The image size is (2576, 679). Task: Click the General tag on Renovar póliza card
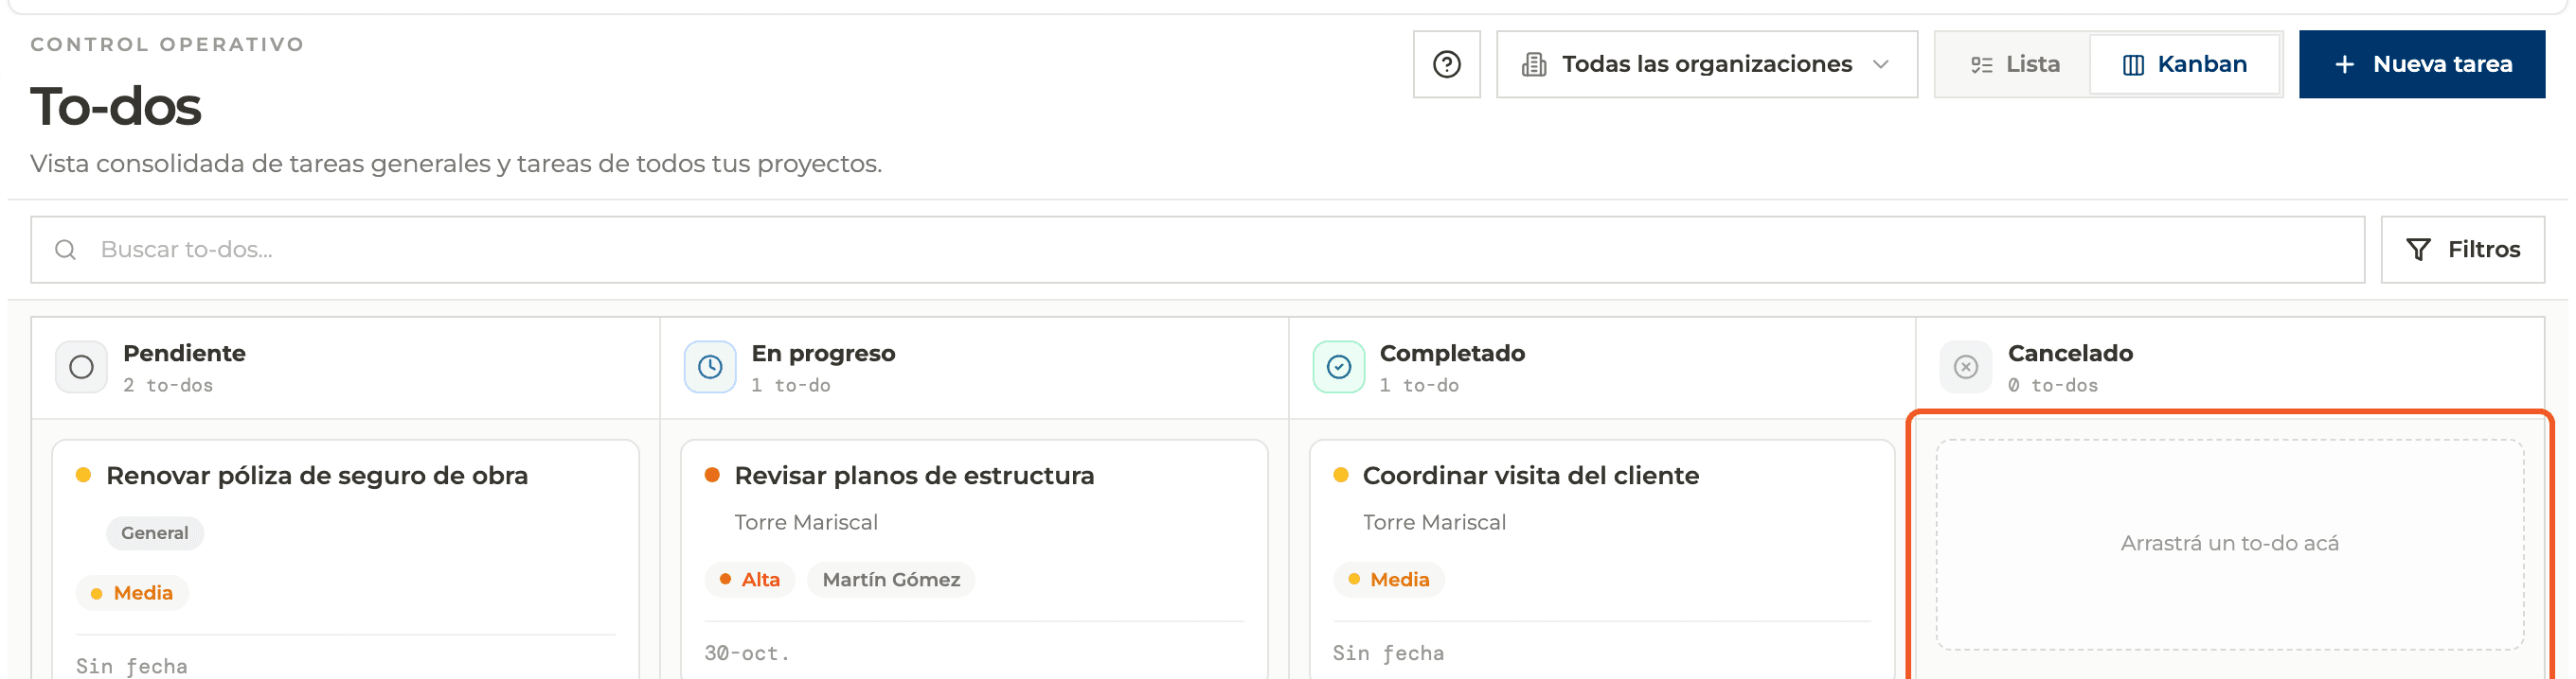[155, 533]
